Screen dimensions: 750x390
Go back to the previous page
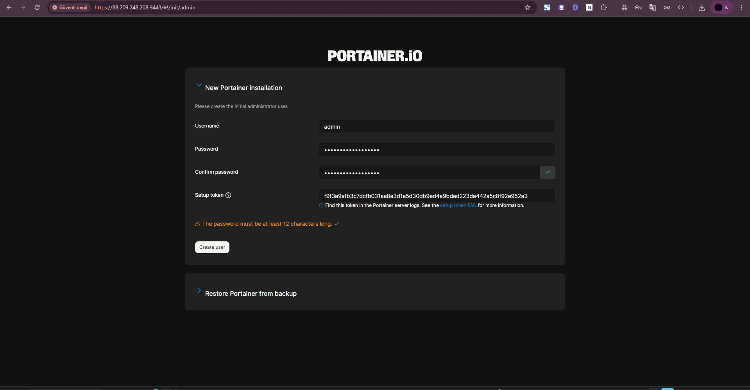pyautogui.click(x=9, y=7)
